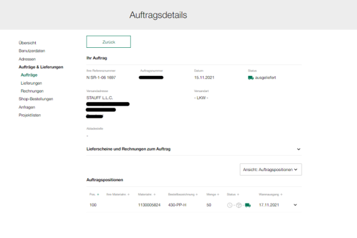357x238 pixels.
Task: Click the Ihr Auftrag section heading
Action: tap(96, 58)
